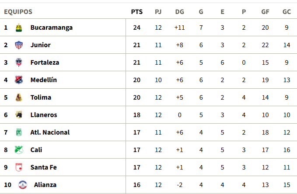This screenshot has width=297, height=194.
Task: Open the Junior team name link
Action: pyautogui.click(x=41, y=45)
